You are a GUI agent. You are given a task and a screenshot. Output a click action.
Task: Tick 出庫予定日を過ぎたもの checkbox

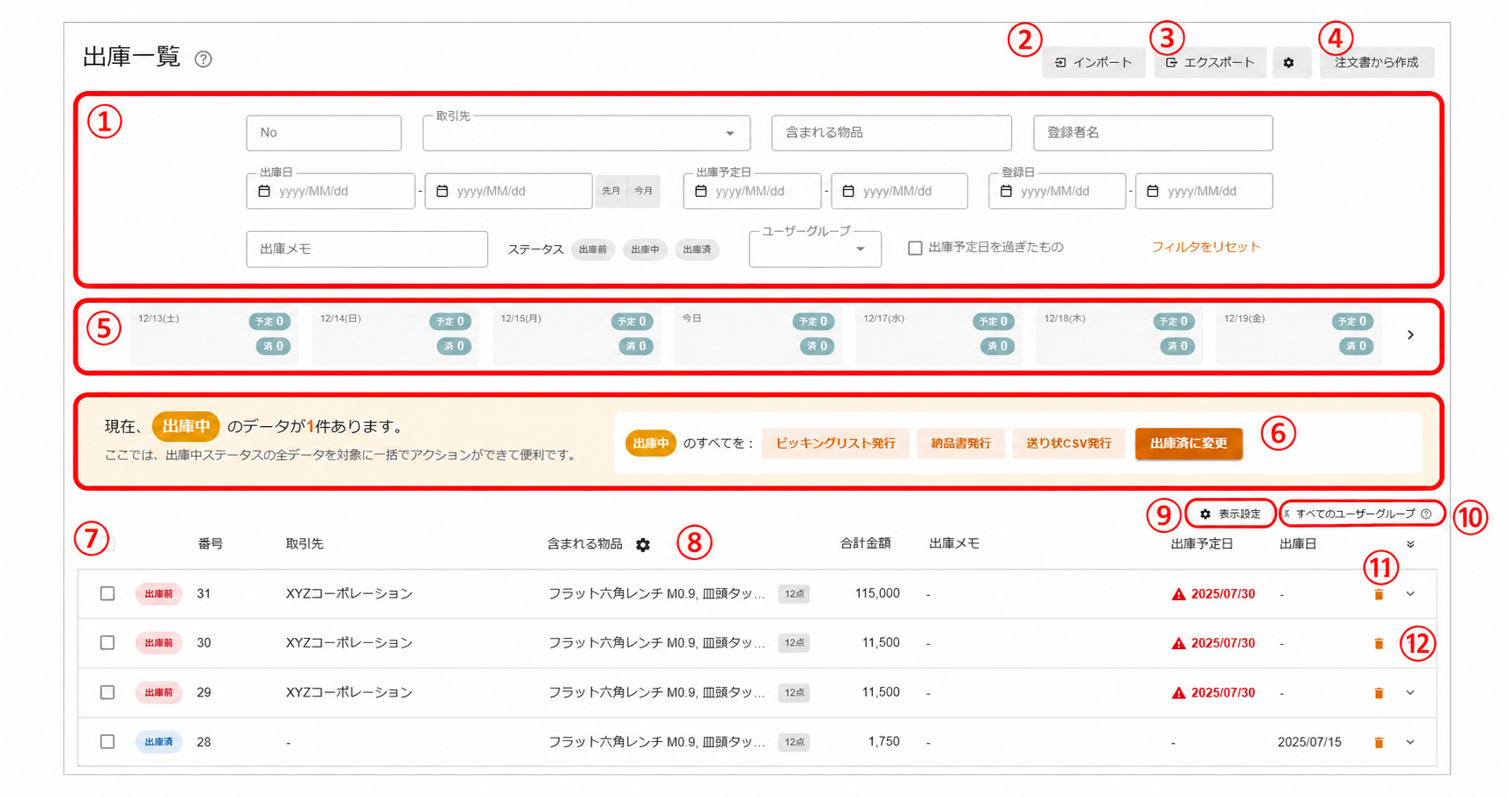tap(915, 248)
